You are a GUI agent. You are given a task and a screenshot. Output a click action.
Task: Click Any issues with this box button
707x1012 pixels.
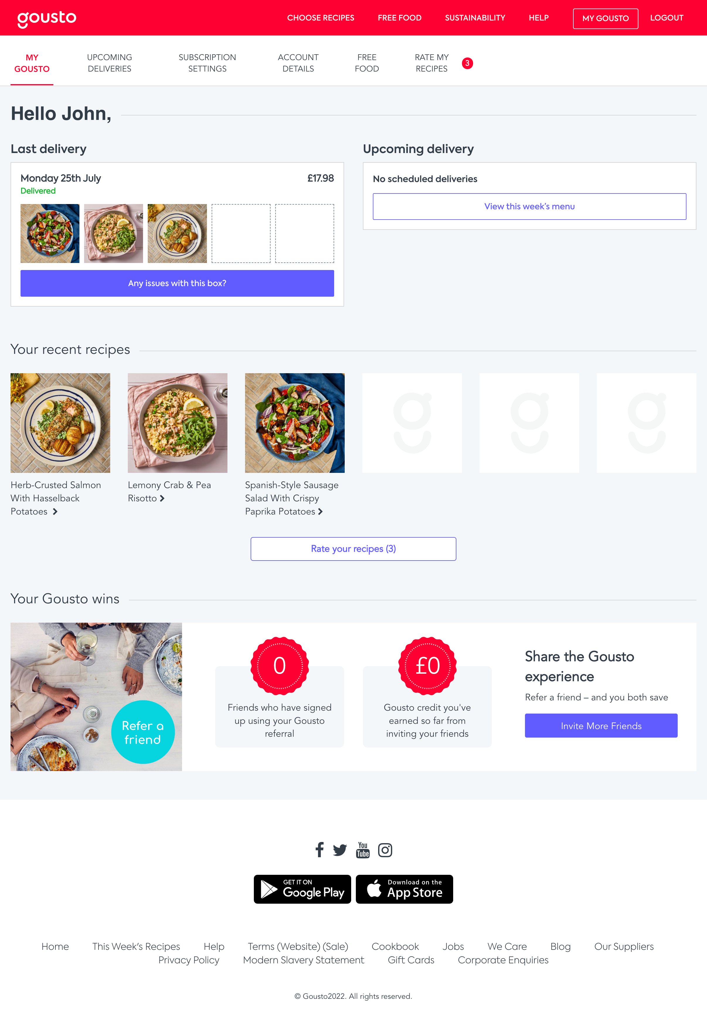pyautogui.click(x=177, y=283)
